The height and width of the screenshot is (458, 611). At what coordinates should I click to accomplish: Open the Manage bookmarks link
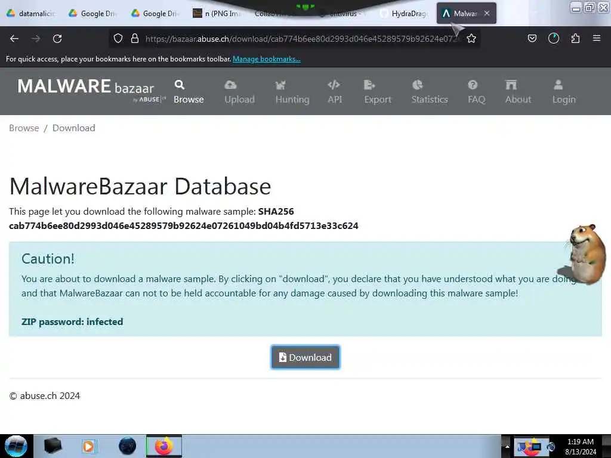(267, 59)
